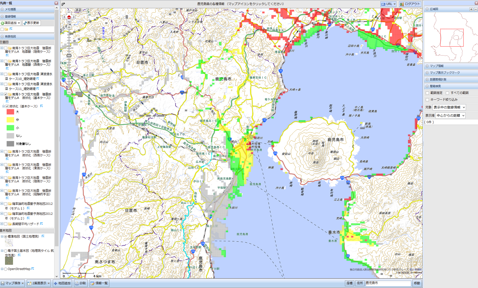Click the 移動 move button
This screenshot has width=478, height=288.
(x=417, y=283)
